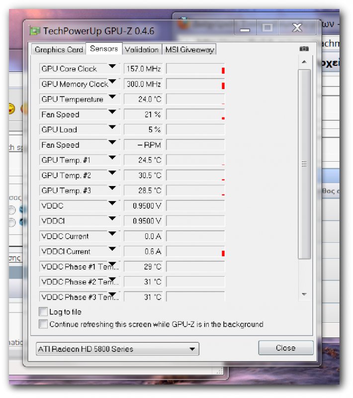Open the GPU Temp. #2 dropdown
353x398 pixels.
pyautogui.click(x=112, y=173)
